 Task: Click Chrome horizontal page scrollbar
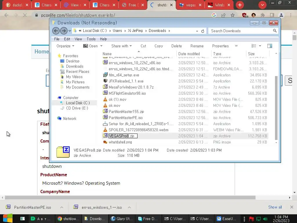click(x=130, y=197)
